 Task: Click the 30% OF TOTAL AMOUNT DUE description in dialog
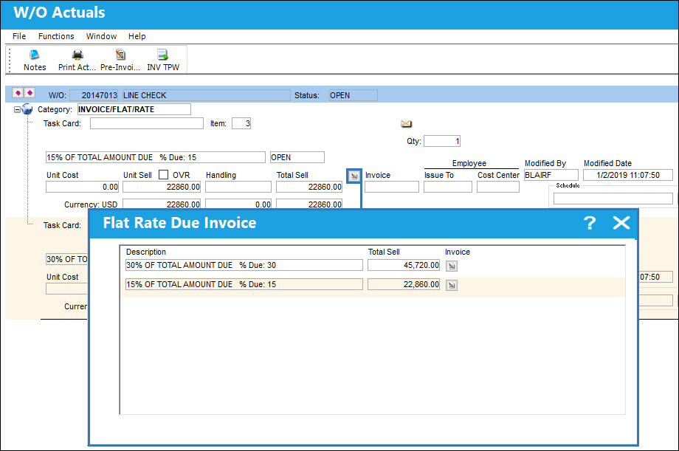pos(244,265)
